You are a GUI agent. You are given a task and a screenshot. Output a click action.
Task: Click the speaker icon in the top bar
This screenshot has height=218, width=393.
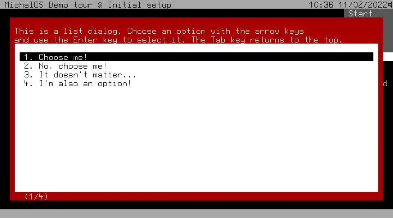point(390,5)
